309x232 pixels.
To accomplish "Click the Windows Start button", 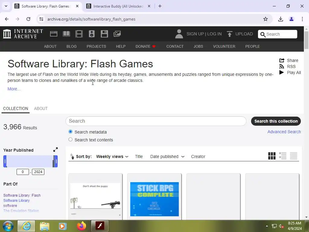I will tap(8, 226).
